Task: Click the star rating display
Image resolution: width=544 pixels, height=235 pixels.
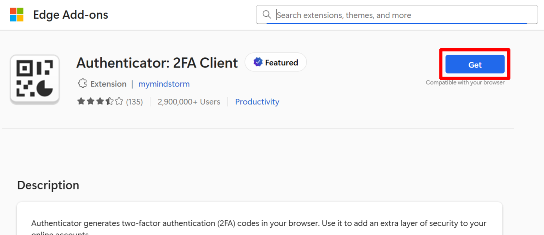Action: [100, 101]
